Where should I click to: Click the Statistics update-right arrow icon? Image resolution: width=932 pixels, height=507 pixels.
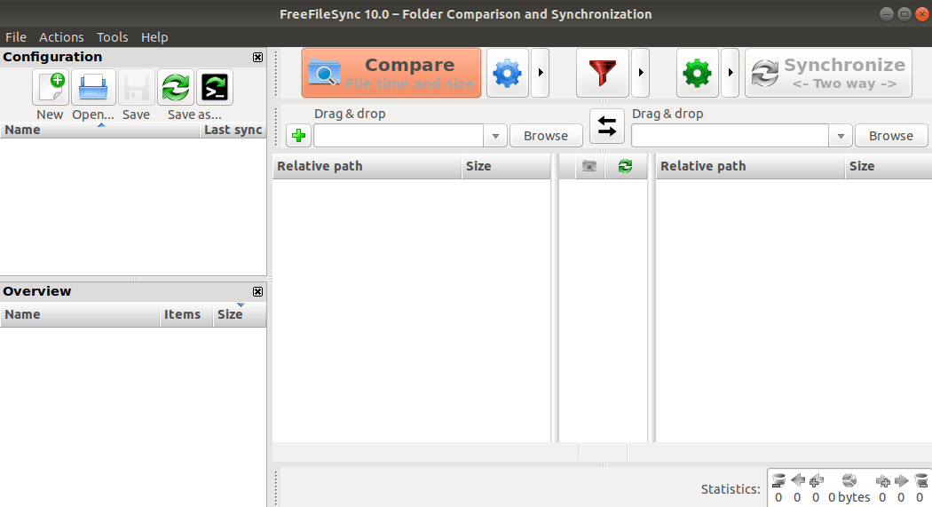pos(902,480)
